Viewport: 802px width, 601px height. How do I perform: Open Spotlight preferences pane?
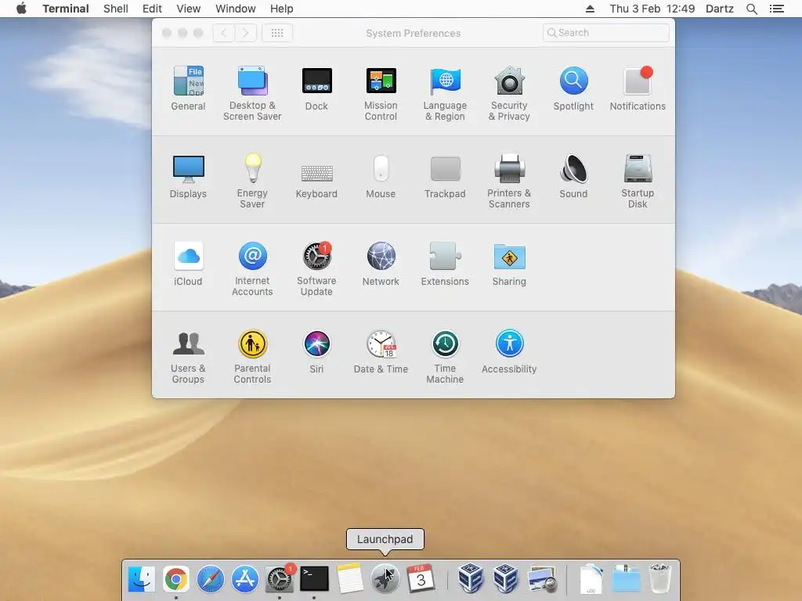tap(573, 88)
